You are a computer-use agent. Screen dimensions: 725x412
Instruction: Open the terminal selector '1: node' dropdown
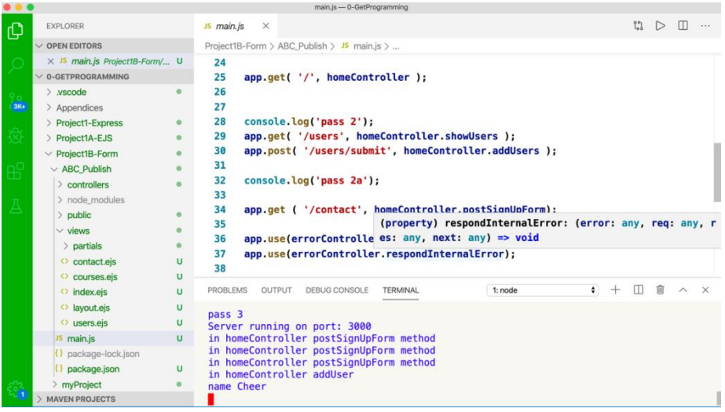coord(544,290)
